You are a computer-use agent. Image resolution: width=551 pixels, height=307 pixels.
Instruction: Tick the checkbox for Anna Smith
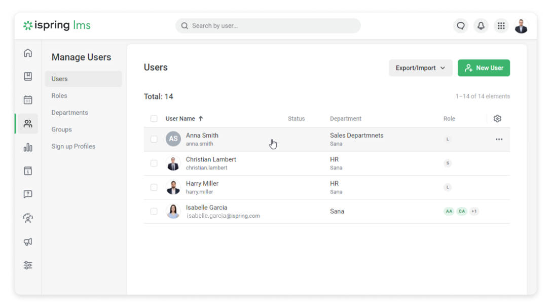pos(154,139)
